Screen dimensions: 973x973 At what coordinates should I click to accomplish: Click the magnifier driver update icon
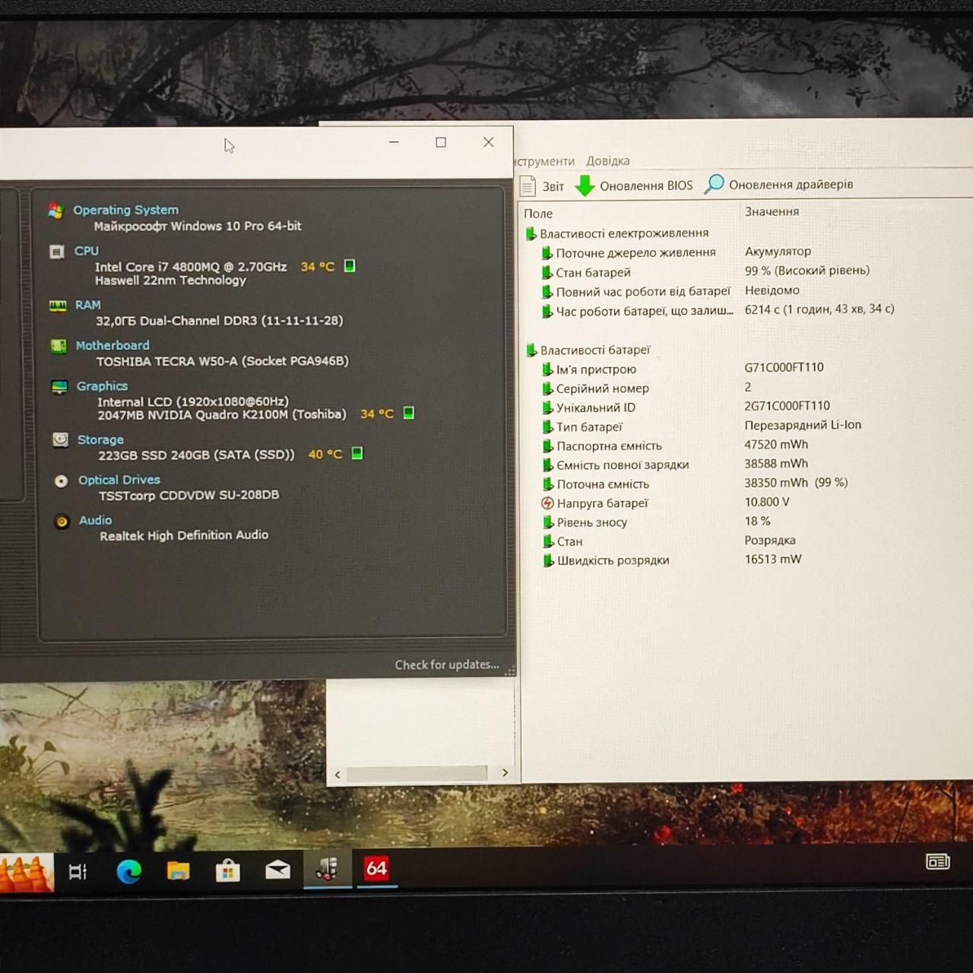(714, 185)
